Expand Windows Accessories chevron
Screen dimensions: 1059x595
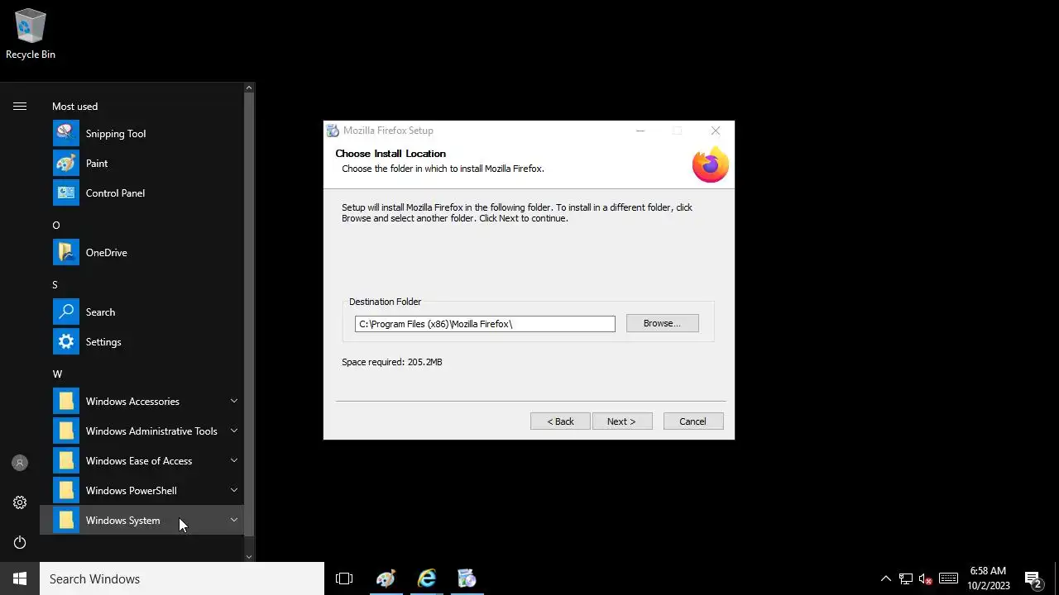pyautogui.click(x=234, y=402)
